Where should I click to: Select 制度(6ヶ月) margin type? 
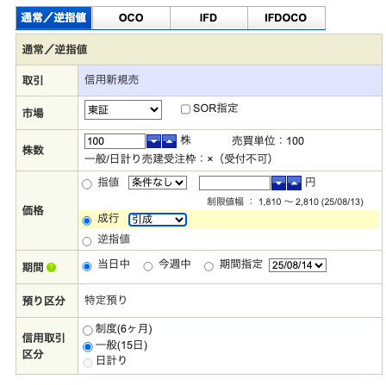87,330
